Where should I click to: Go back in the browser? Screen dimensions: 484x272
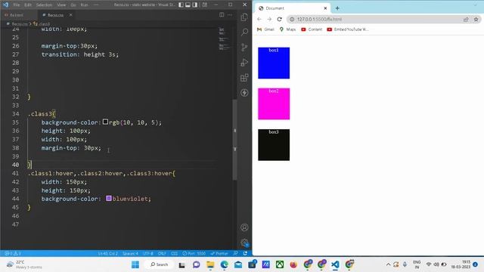coord(259,19)
